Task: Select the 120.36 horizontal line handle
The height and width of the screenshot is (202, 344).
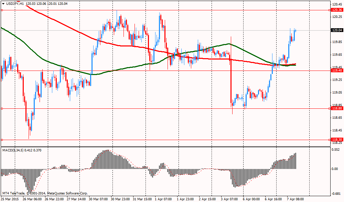Action: (x=2, y=10)
